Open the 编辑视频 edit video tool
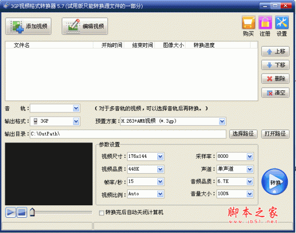The width and height of the screenshot is (296, 233). 85,26
